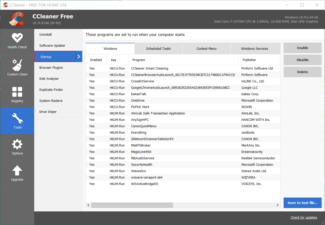Click the scroll right arrow

point(277,205)
